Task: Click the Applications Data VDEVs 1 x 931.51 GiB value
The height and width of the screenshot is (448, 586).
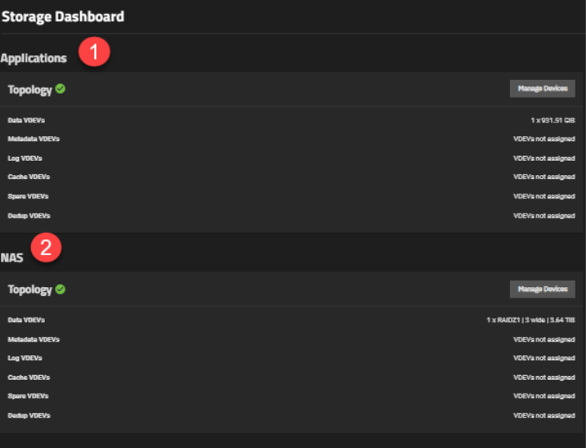Action: [x=552, y=120]
